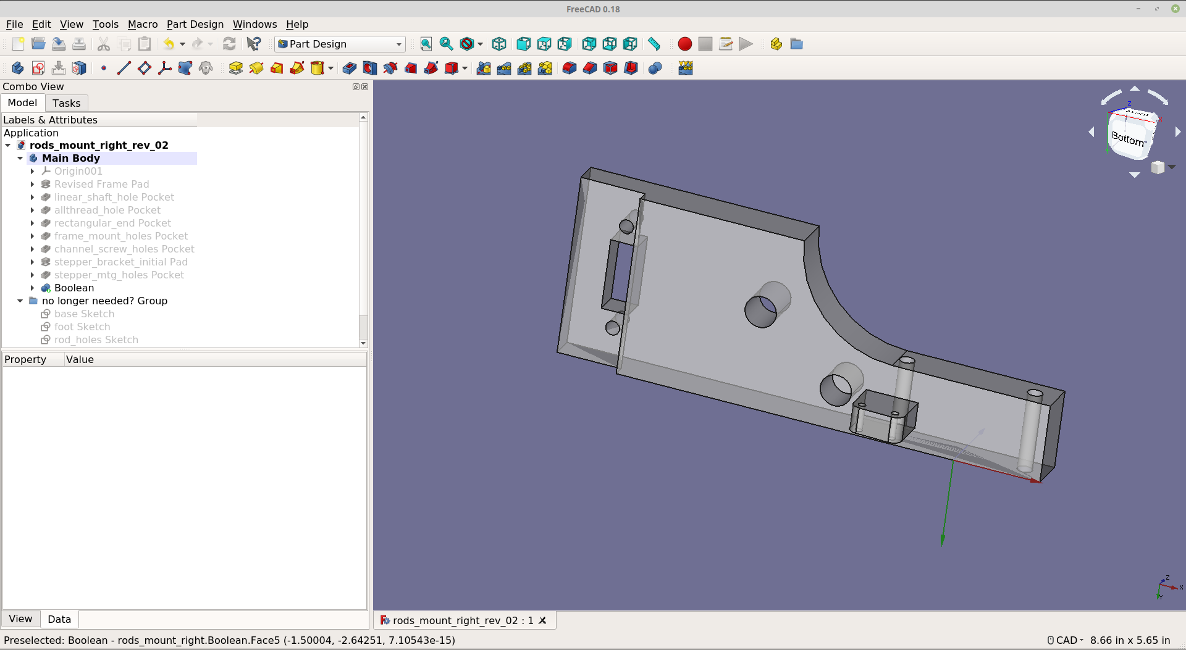Open the workbench selector showing Part Design

pos(340,44)
